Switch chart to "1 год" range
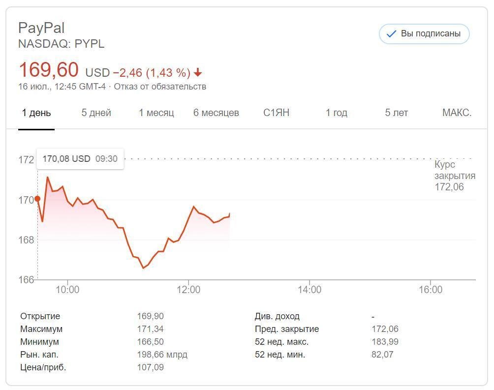Screen dimensions: 494x390 [x=337, y=113]
